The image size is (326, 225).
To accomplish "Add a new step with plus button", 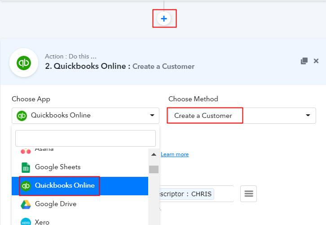I will (164, 18).
